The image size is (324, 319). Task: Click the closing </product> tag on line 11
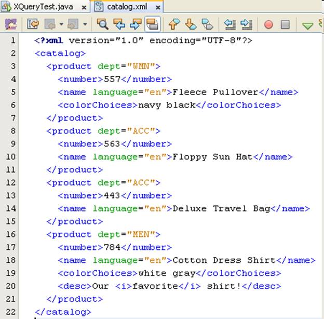(x=75, y=170)
